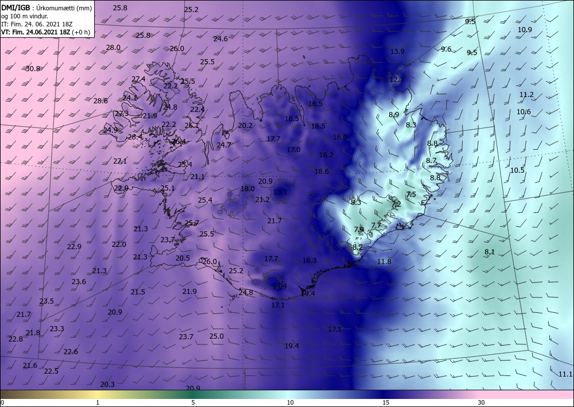
Task: Click the map value 8.7
Action: pos(431,160)
